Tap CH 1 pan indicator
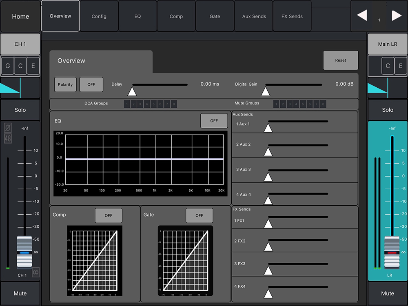 [20, 88]
